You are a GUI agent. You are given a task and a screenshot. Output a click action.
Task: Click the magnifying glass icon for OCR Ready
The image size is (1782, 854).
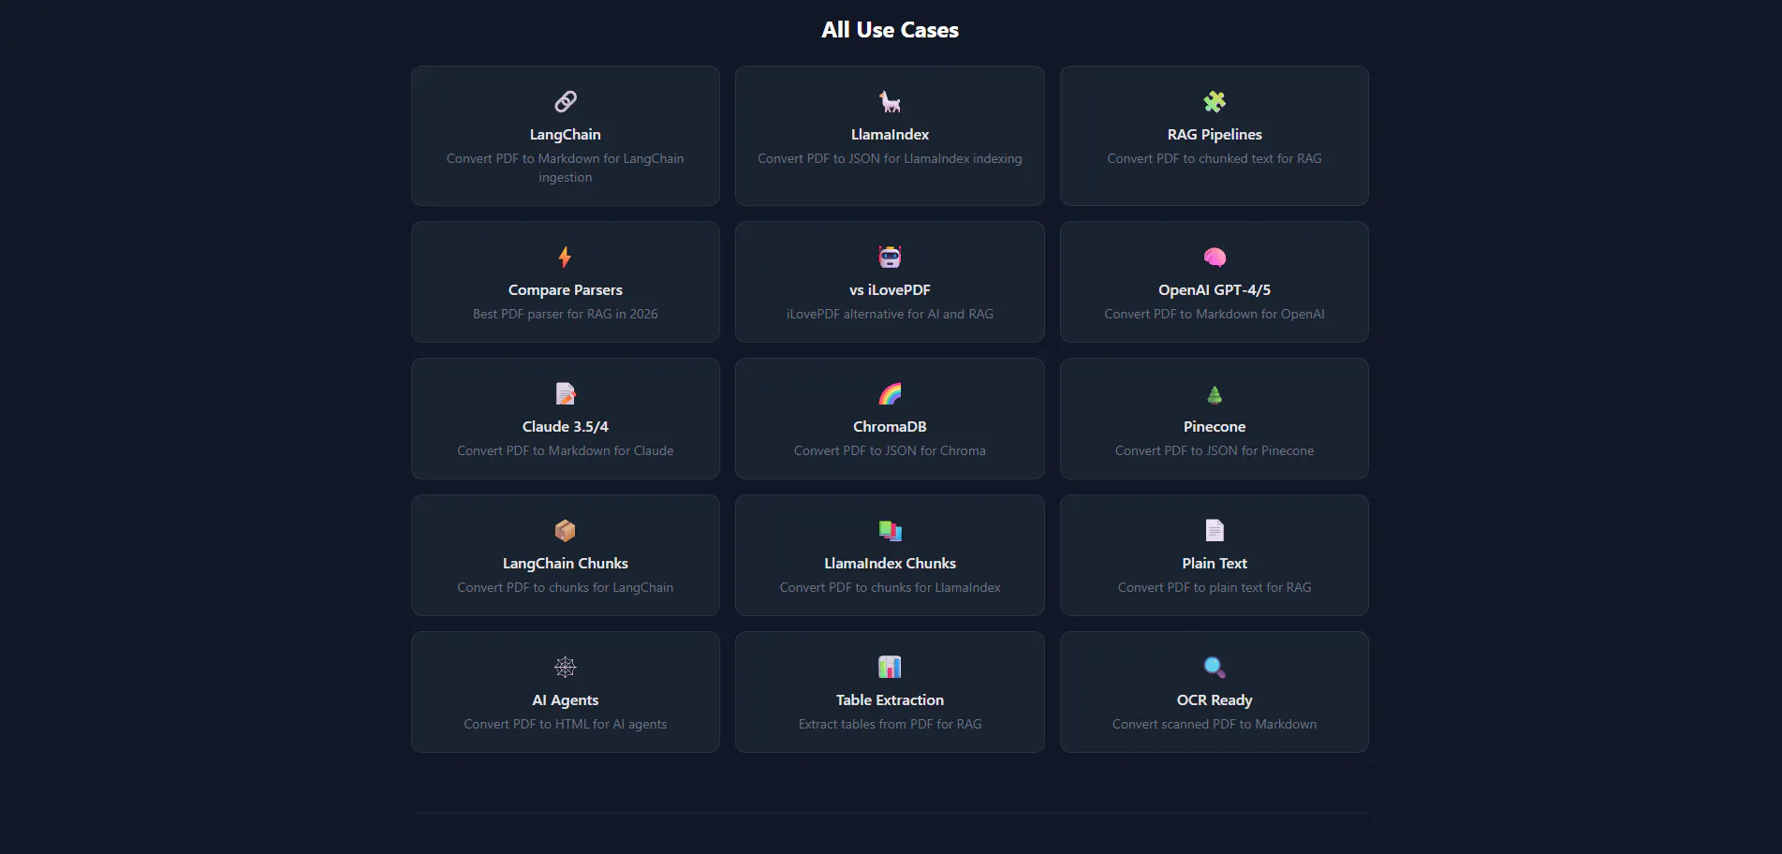tap(1215, 667)
